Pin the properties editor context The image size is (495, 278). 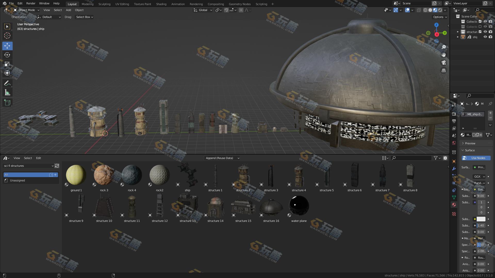490,104
